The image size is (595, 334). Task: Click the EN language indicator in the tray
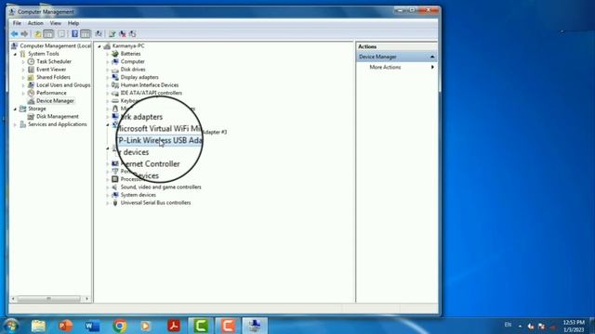pos(508,325)
